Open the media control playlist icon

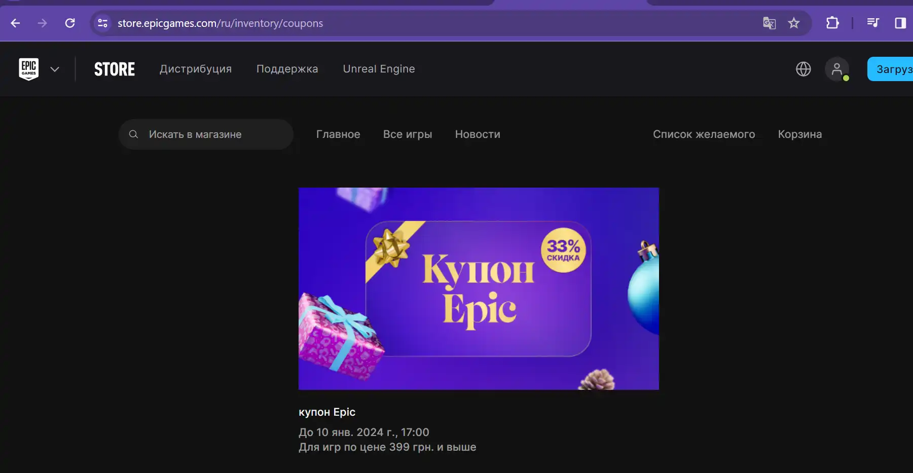click(x=873, y=23)
